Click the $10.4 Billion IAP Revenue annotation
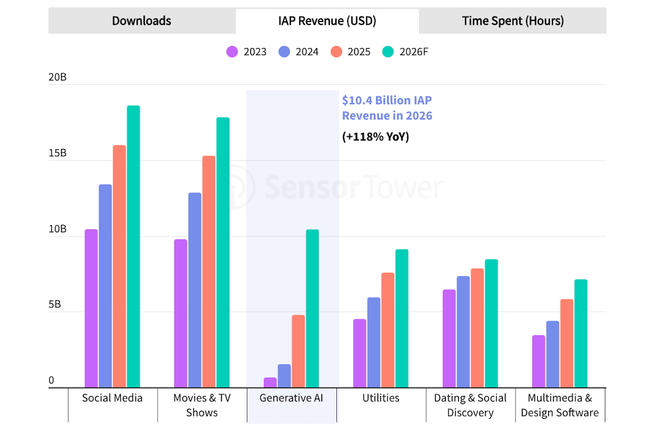Screen dimensions: 648x429 coord(387,108)
